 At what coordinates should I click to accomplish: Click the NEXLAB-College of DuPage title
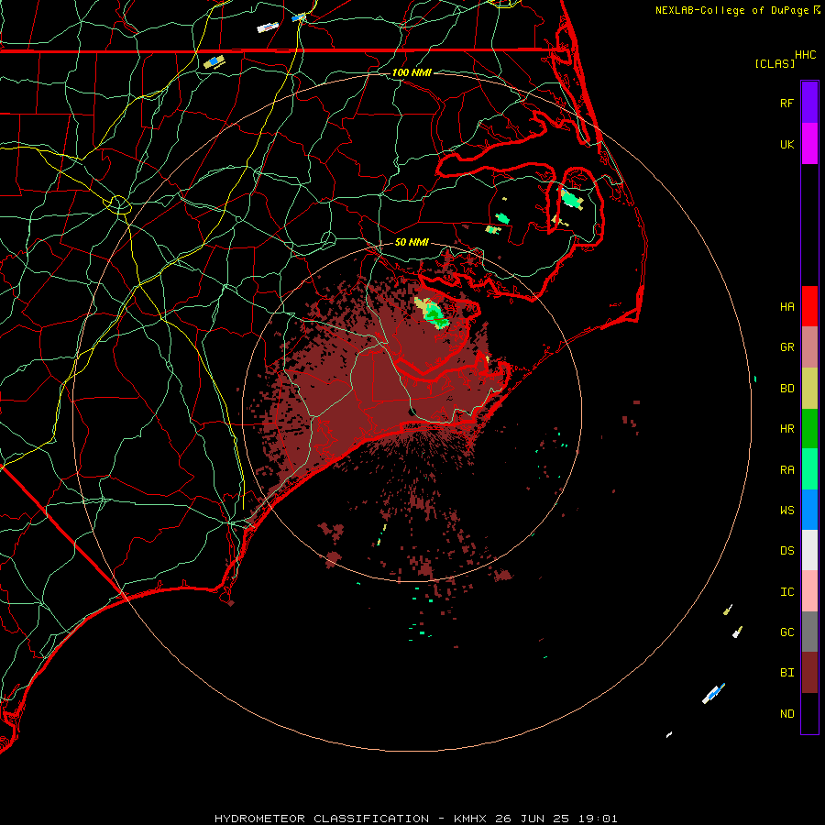tap(731, 10)
